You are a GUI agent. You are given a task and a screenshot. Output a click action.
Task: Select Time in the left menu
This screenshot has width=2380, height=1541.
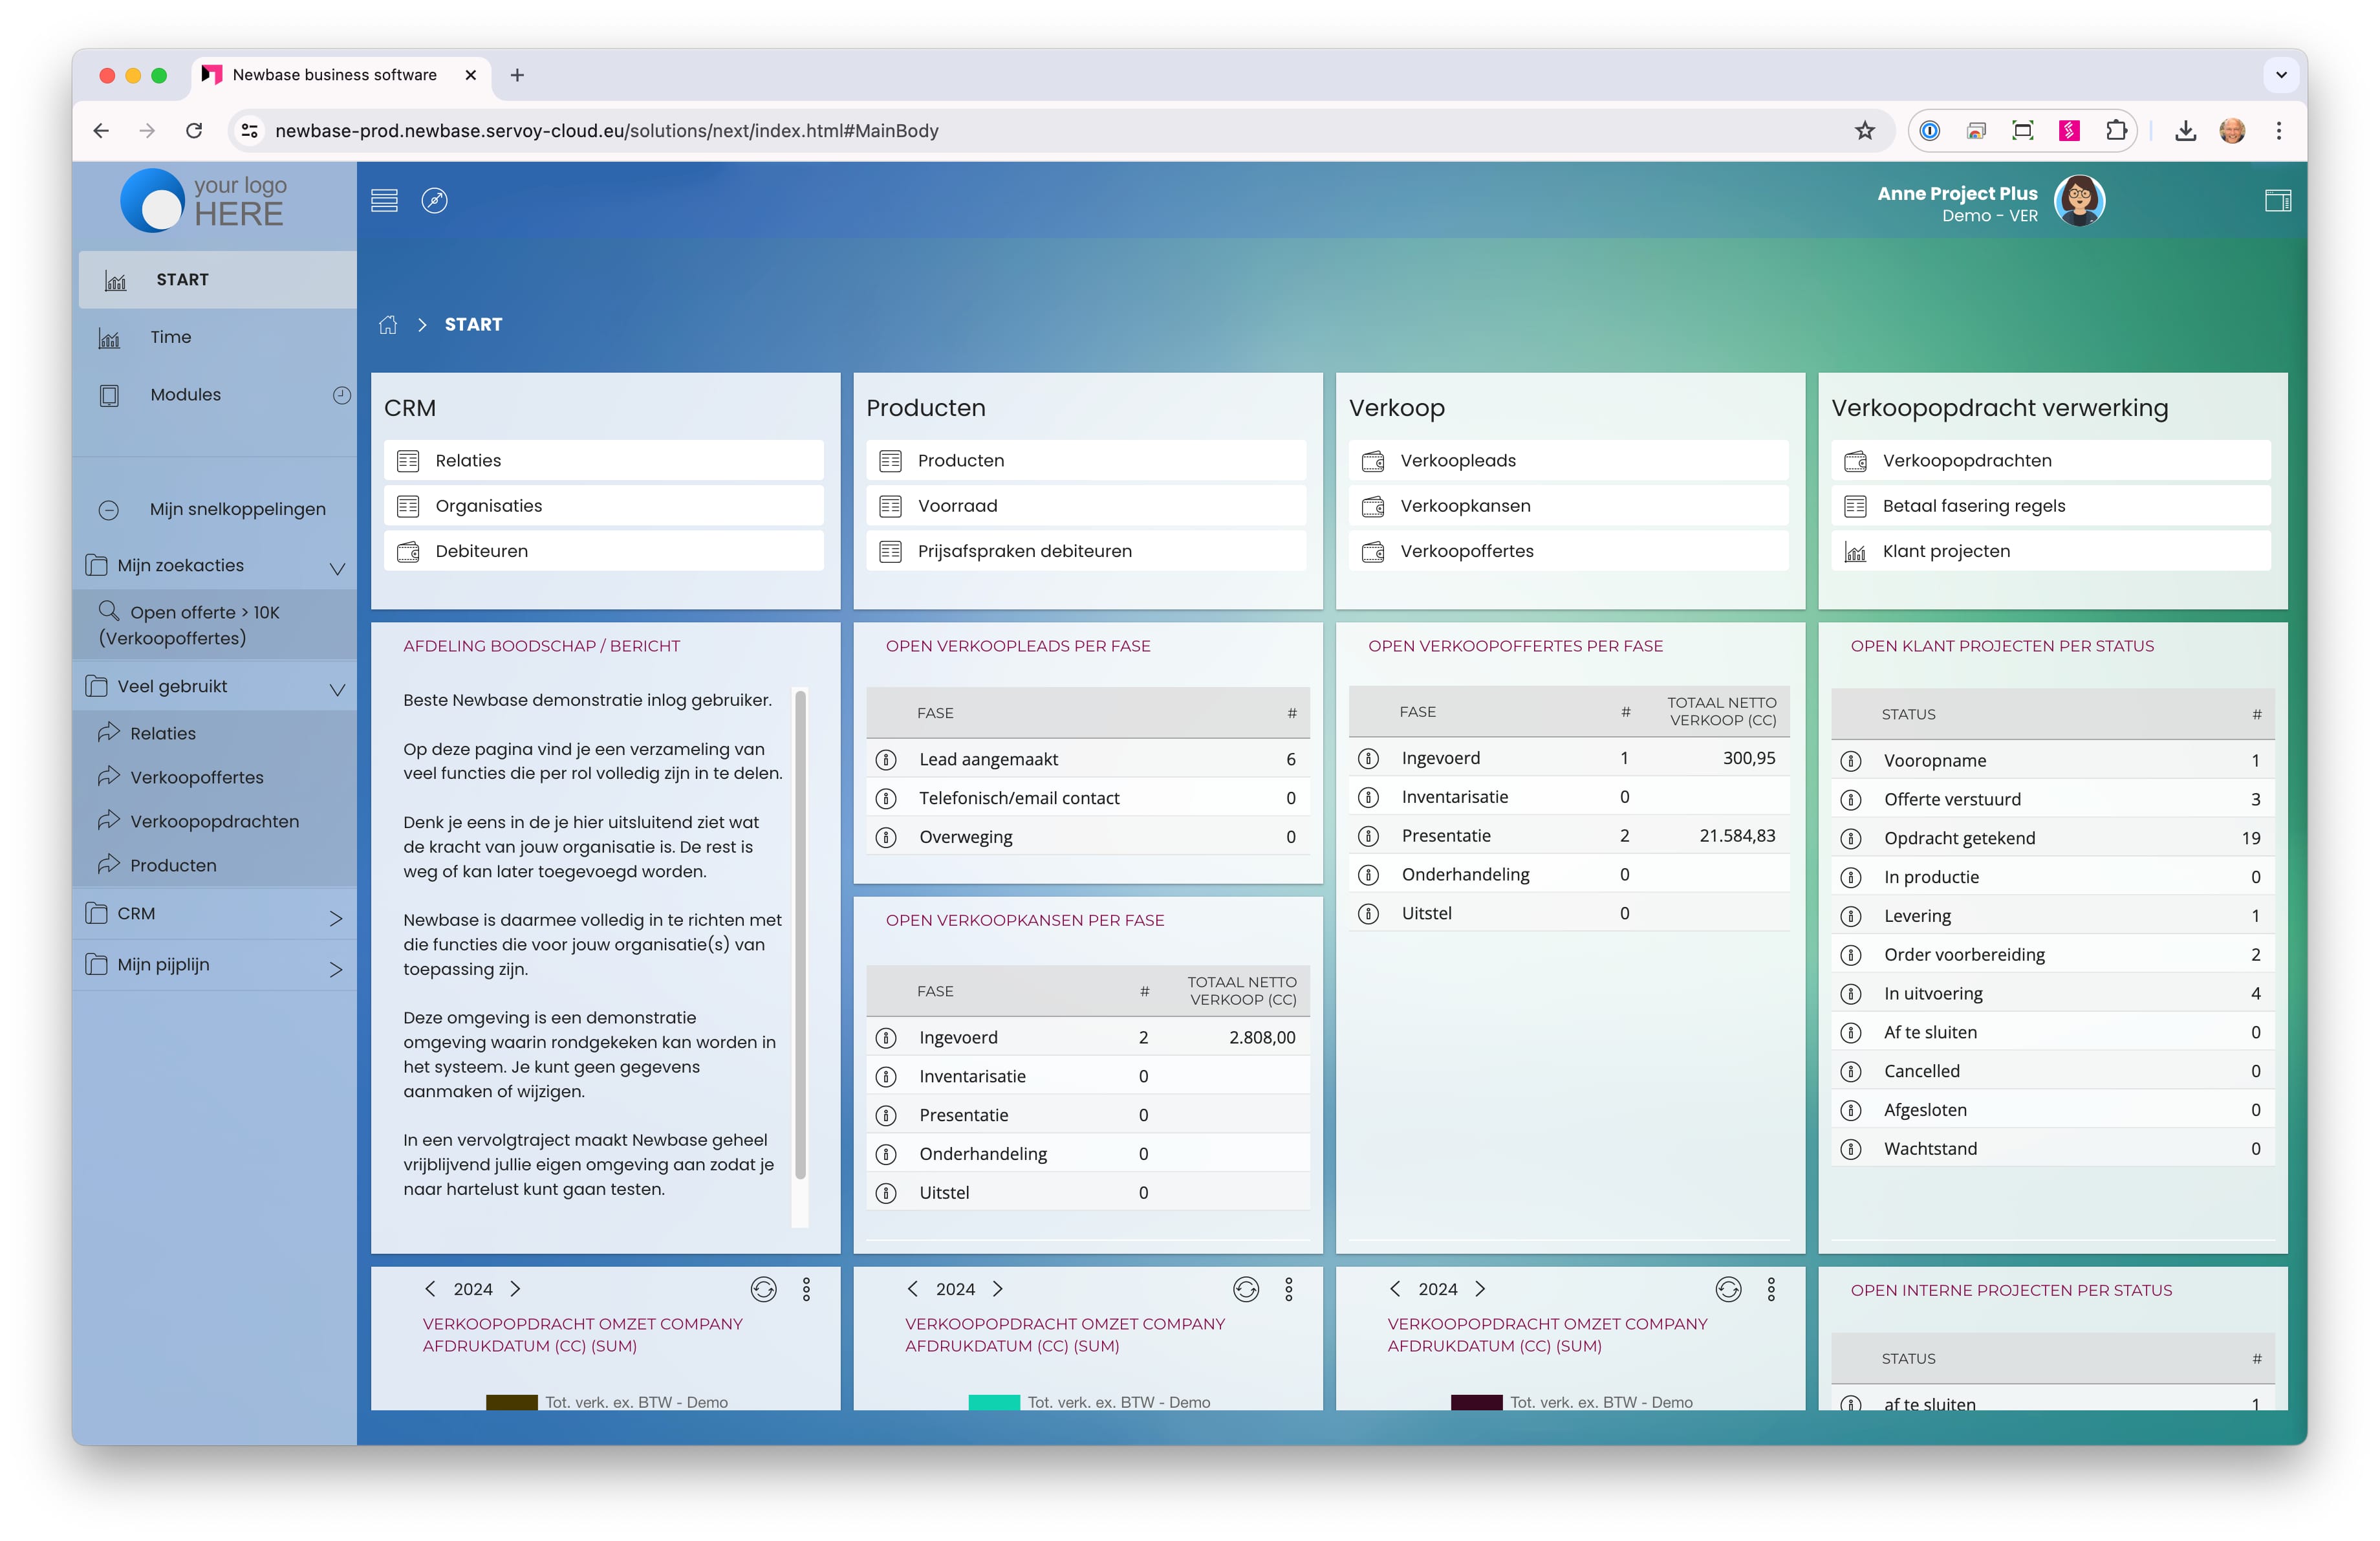coord(170,337)
